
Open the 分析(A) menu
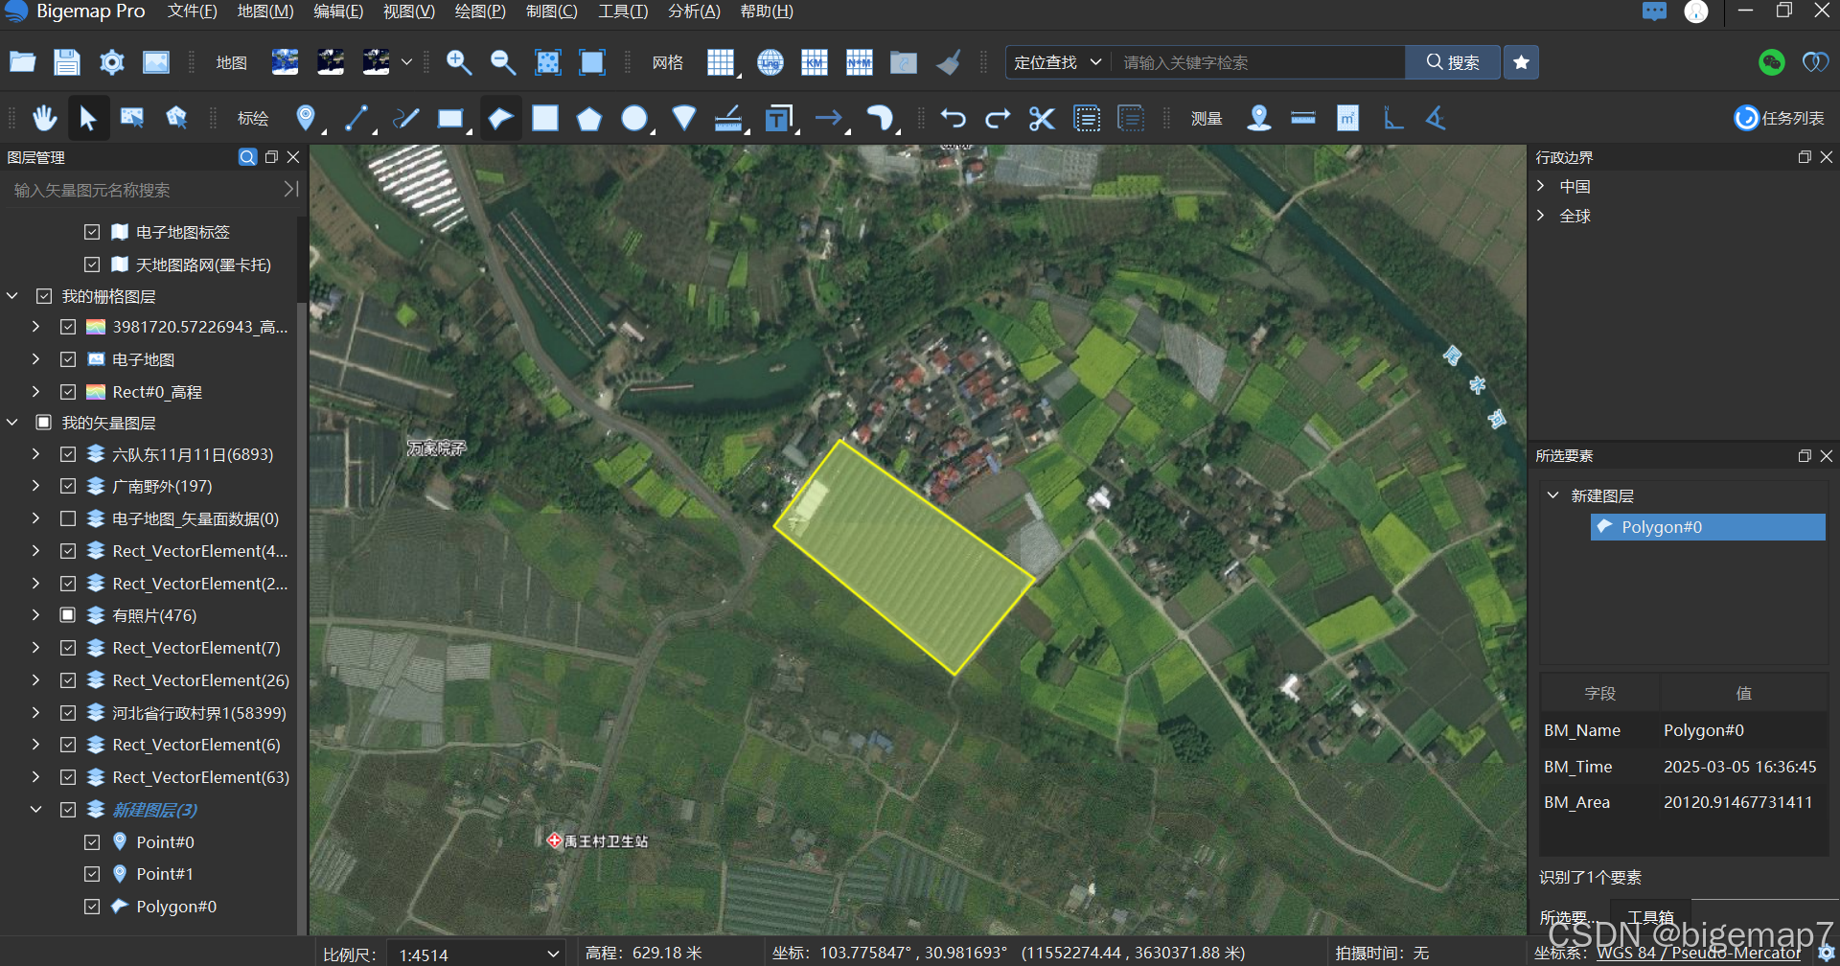click(x=694, y=11)
